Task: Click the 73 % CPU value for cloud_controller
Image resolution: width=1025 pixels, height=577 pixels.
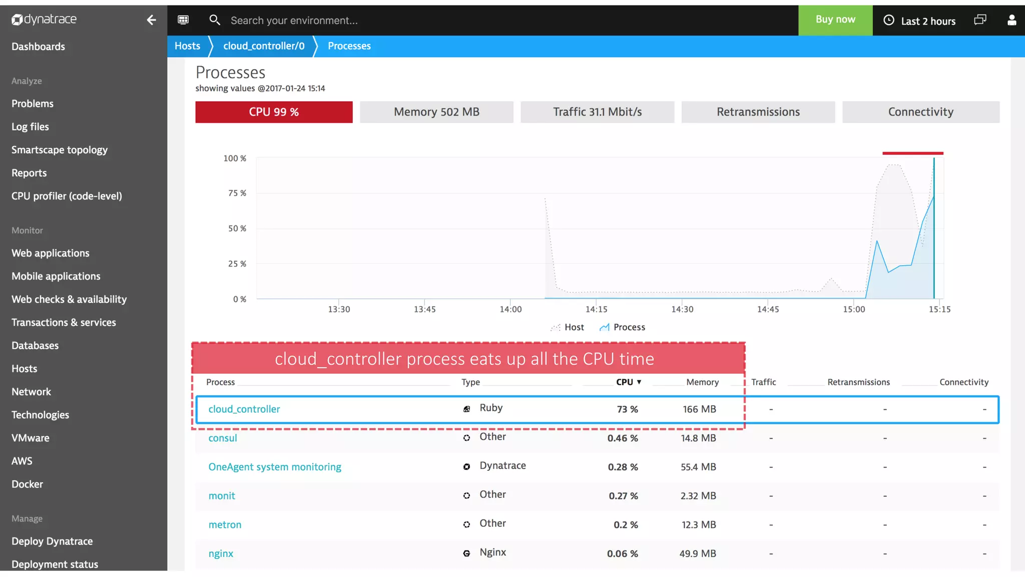Action: (x=628, y=409)
